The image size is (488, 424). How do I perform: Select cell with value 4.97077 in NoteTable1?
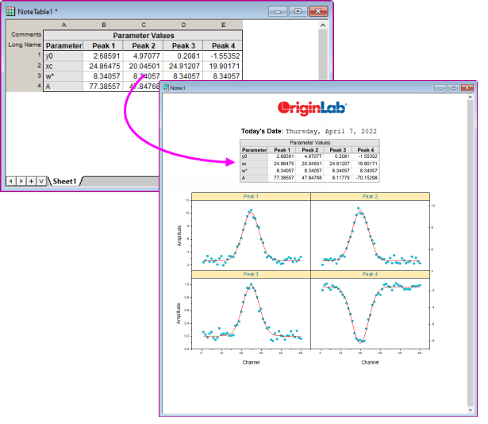143,56
